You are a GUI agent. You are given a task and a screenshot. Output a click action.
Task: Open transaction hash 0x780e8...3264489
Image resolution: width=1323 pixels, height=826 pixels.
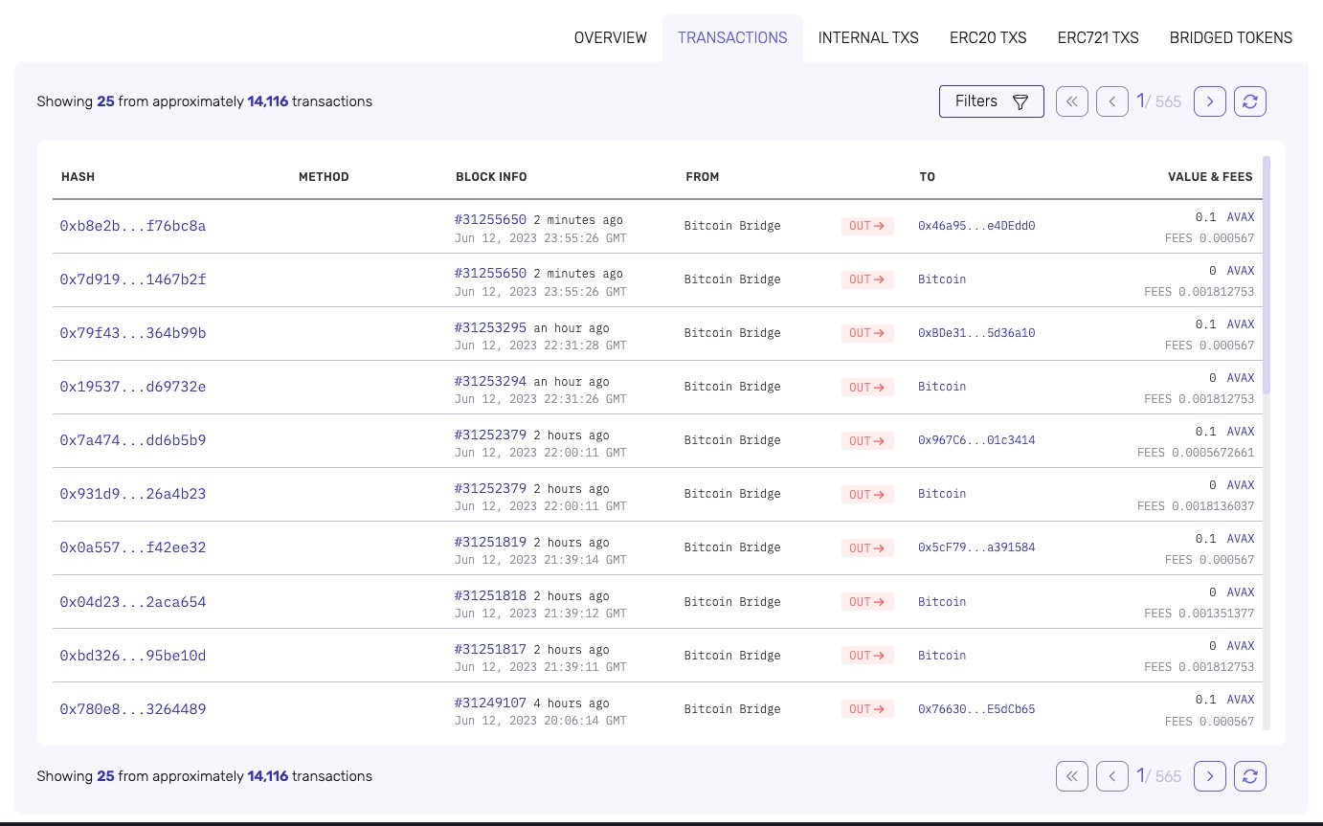tap(133, 709)
